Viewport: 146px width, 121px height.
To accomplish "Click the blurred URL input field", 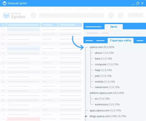I will [x=71, y=15].
